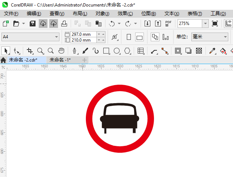233x177 pixels.
Task: Expand the Open recent files arrow
Action: point(24,24)
